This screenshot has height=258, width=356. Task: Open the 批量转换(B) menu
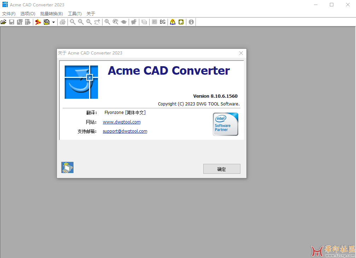[x=52, y=14]
